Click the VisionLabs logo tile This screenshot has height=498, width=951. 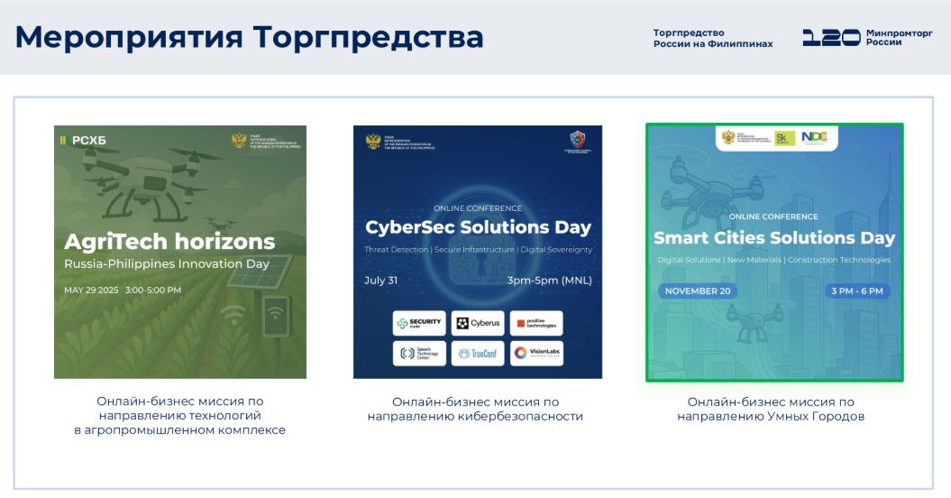point(536,353)
